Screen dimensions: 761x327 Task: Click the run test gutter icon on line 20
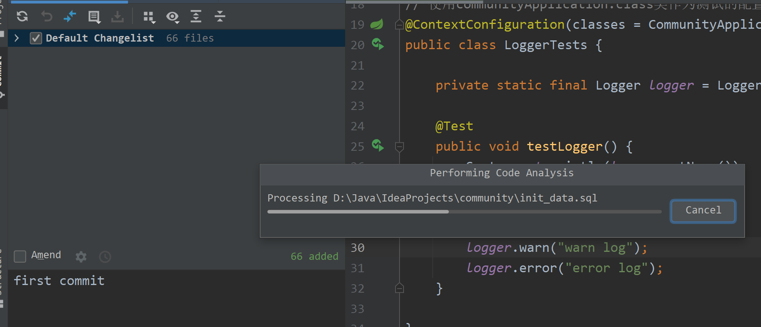[377, 44]
